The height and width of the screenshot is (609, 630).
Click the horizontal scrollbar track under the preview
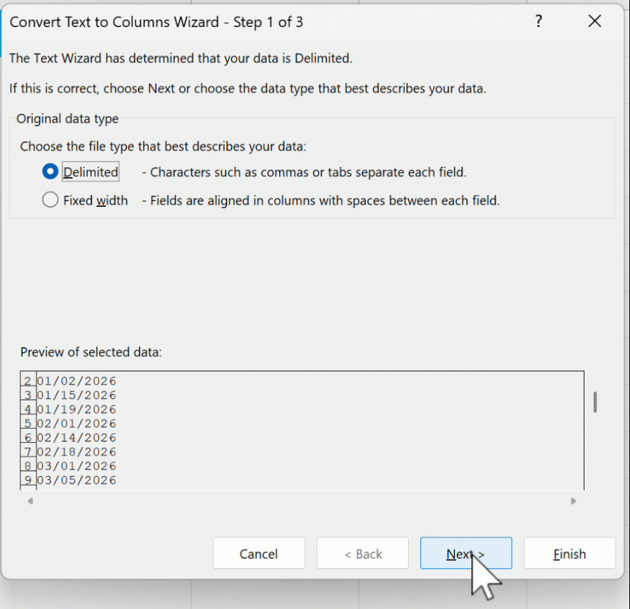click(x=301, y=501)
